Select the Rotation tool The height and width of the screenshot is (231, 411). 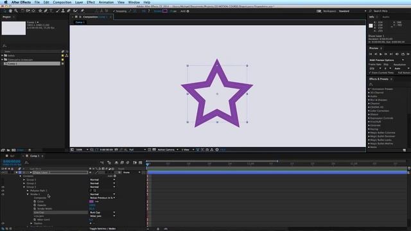coord(22,11)
